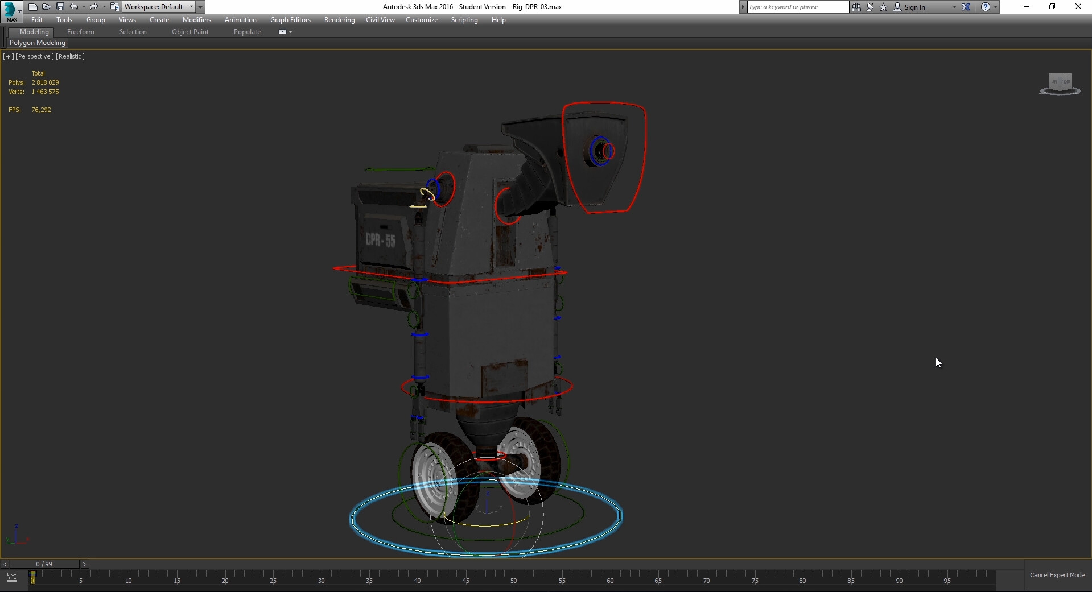The image size is (1092, 592).
Task: Click the 0 / 99 time slider
Action: [44, 564]
